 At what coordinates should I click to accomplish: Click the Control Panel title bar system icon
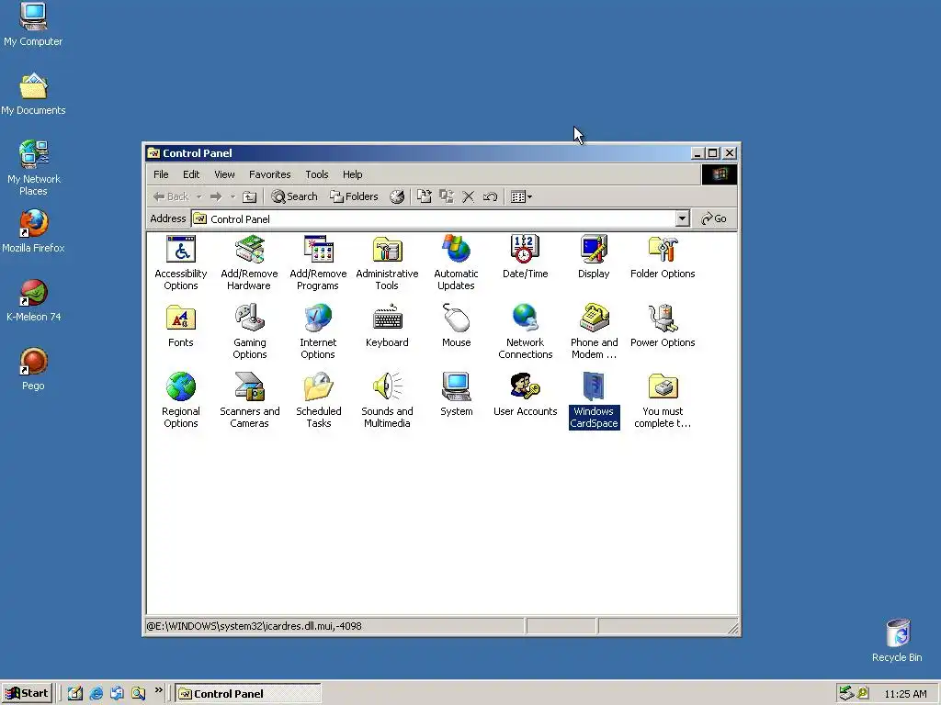pyautogui.click(x=153, y=153)
